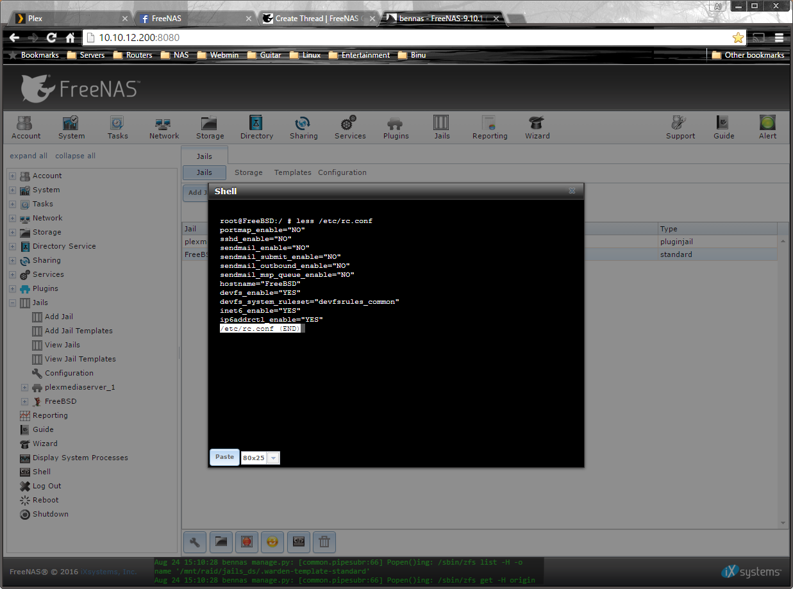Click the collapse all link
Image resolution: width=793 pixels, height=589 pixels.
point(75,156)
